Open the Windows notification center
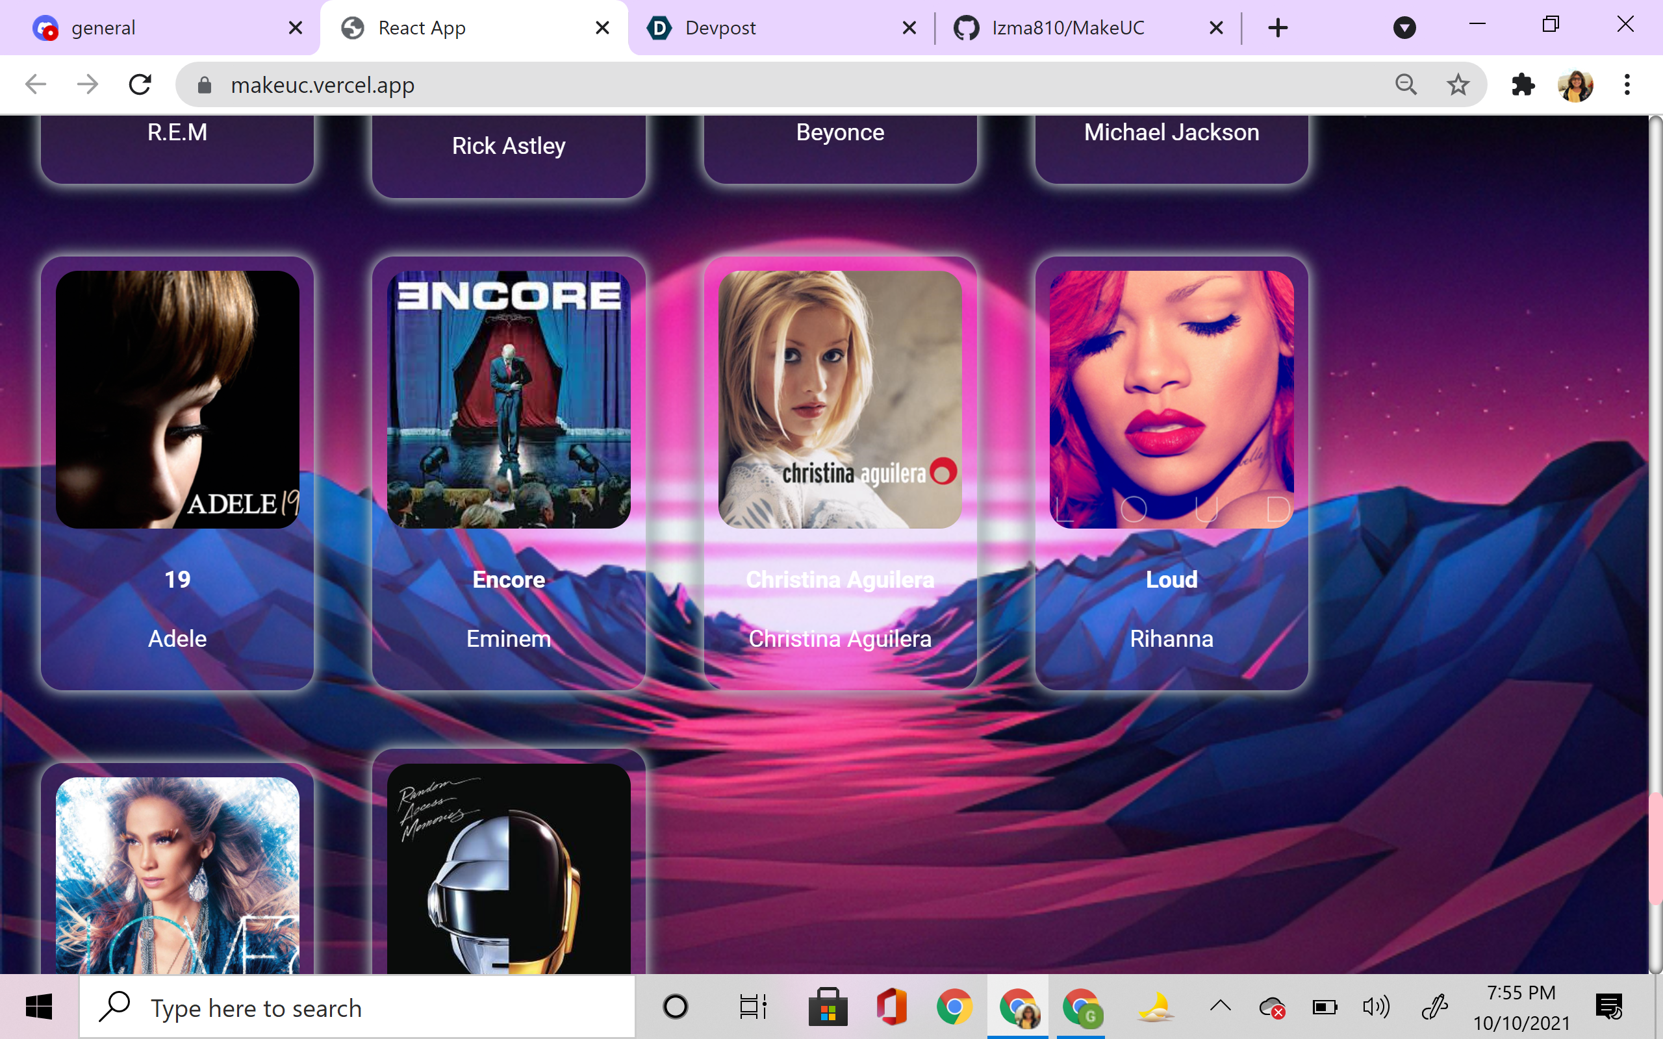The width and height of the screenshot is (1663, 1039). (x=1609, y=1007)
